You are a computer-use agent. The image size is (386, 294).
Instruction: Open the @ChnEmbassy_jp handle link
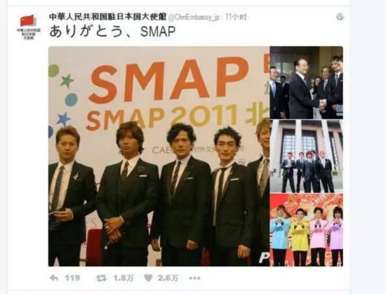[x=194, y=18]
